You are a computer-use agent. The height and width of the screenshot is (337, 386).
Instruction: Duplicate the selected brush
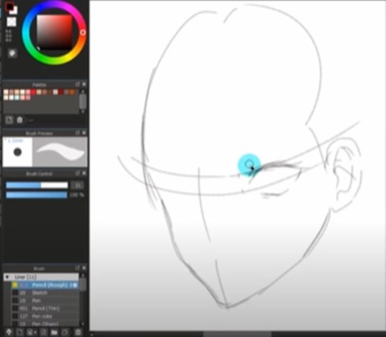(65, 332)
